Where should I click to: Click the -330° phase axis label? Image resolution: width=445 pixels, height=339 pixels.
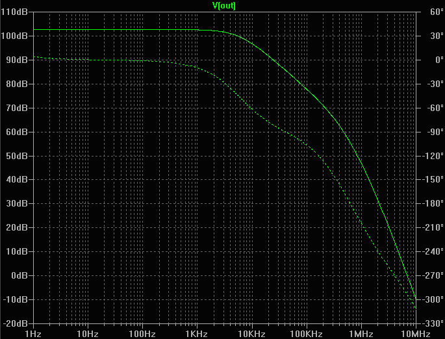pos(432,323)
